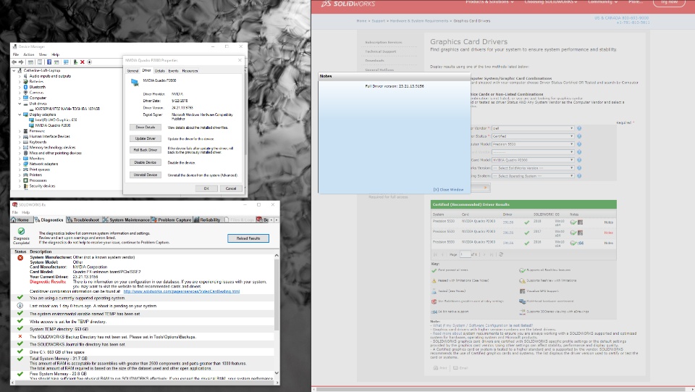Collapse the Disk drives node
Screen dimensions: 695x392
[20, 104]
